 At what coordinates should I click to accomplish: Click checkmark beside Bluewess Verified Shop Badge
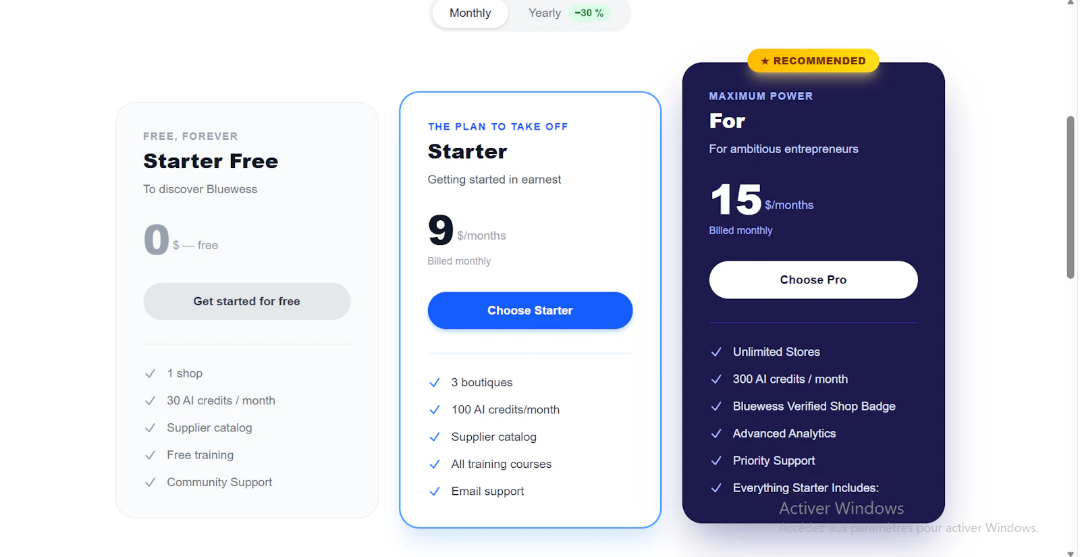[716, 406]
